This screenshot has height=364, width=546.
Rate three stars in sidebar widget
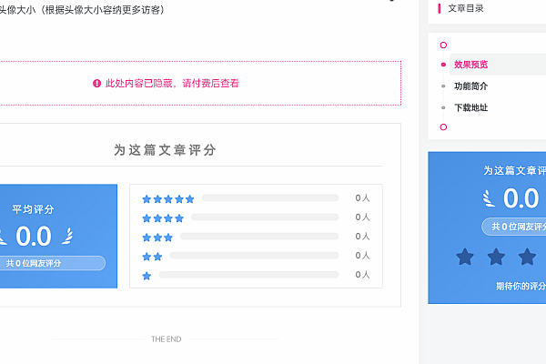coord(527,257)
